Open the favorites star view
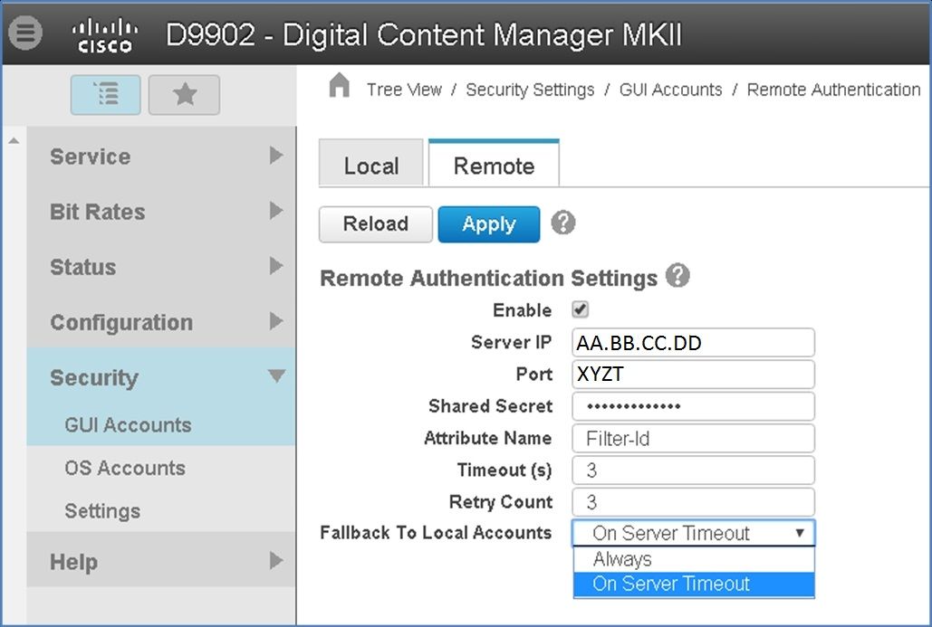 click(x=184, y=94)
